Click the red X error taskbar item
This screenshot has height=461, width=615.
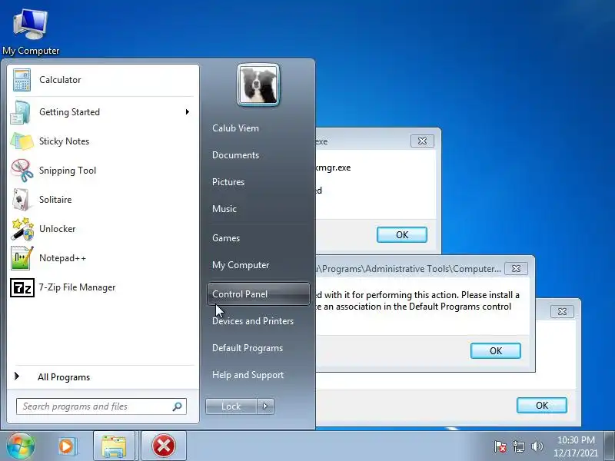[164, 446]
